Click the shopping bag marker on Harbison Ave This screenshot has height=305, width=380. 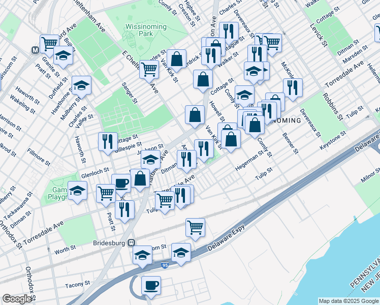tap(140, 179)
